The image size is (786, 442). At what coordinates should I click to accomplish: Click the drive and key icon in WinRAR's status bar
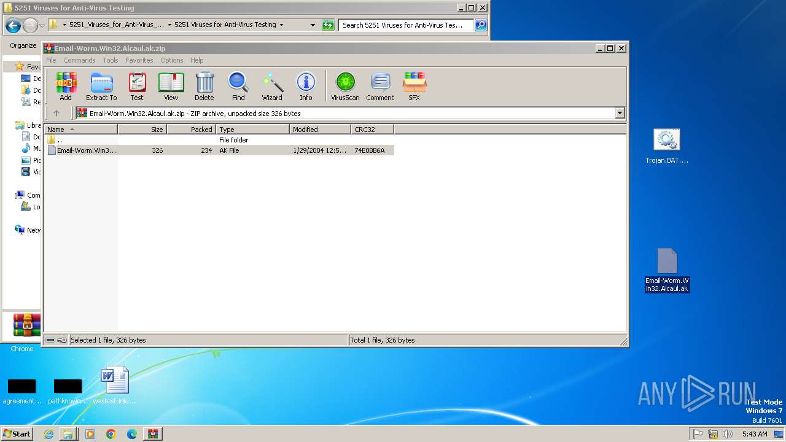click(56, 340)
